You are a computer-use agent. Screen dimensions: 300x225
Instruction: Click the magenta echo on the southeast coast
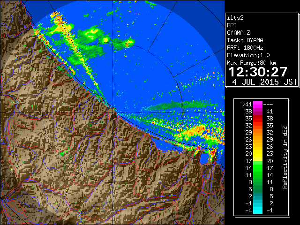tap(199, 148)
